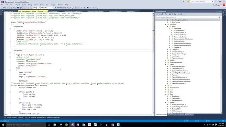This screenshot has width=226, height=127.
Task: Click the Solution Explorer search magnifier icon
Action: tap(220, 17)
